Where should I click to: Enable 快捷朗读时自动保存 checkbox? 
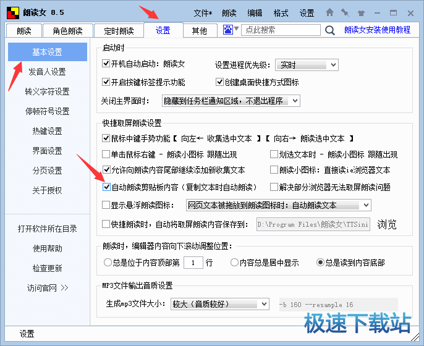(x=106, y=224)
